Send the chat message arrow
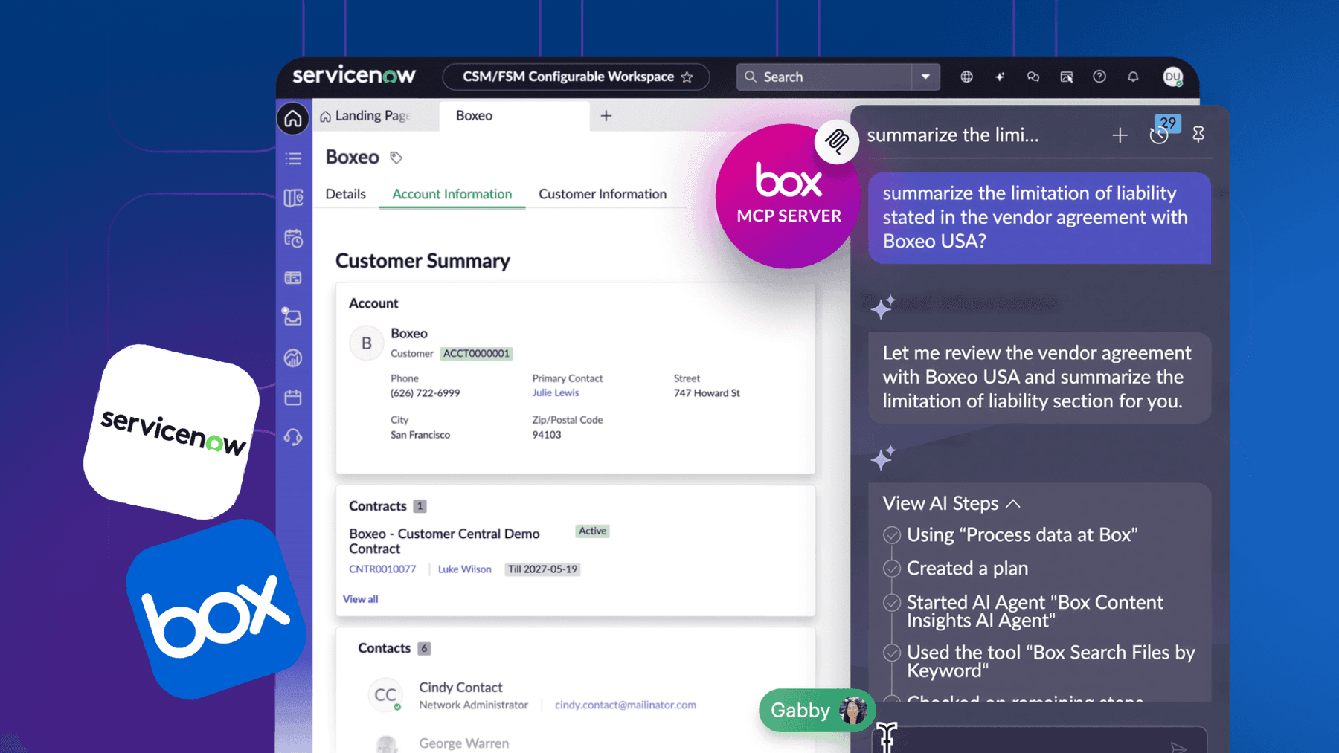Image resolution: width=1339 pixels, height=753 pixels. tap(1178, 746)
